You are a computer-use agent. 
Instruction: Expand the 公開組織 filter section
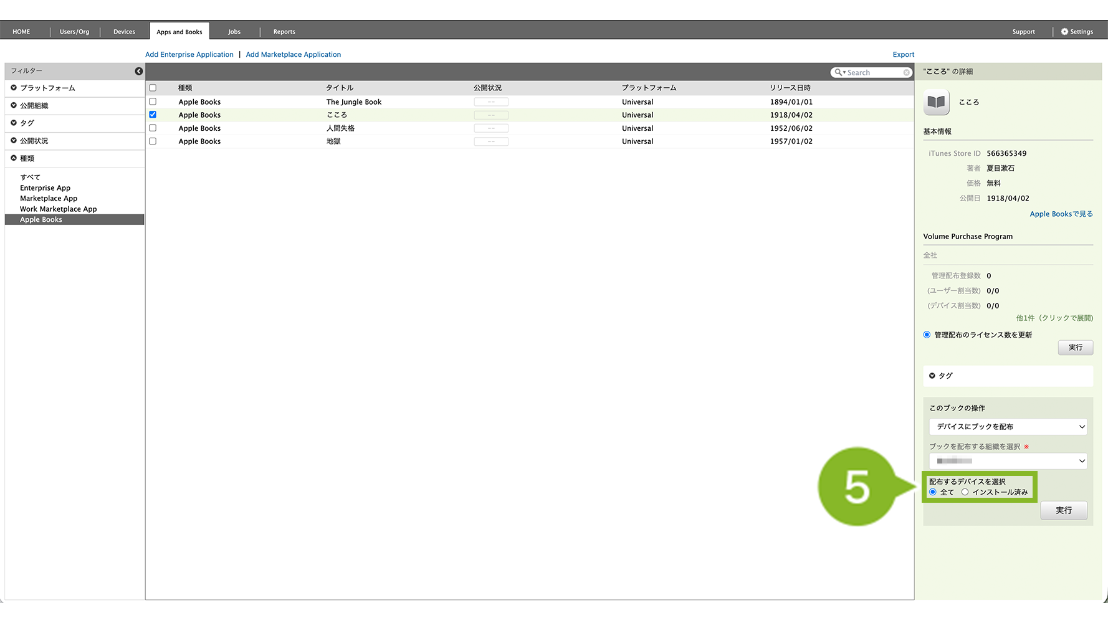14,105
